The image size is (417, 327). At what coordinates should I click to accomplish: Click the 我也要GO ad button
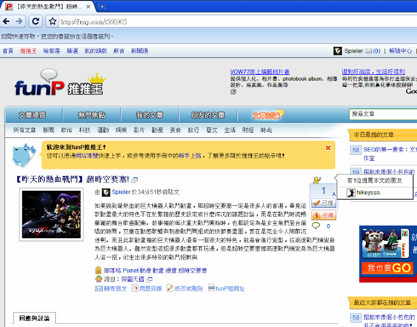click(x=387, y=268)
